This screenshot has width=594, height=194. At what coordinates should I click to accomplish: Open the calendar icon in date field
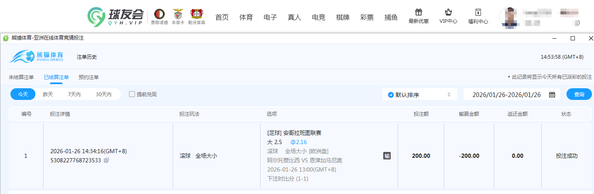[x=552, y=95]
